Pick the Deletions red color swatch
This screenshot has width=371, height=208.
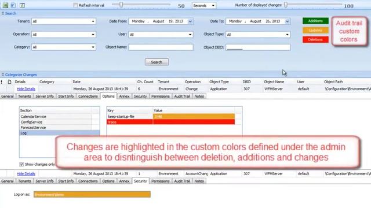click(315, 40)
